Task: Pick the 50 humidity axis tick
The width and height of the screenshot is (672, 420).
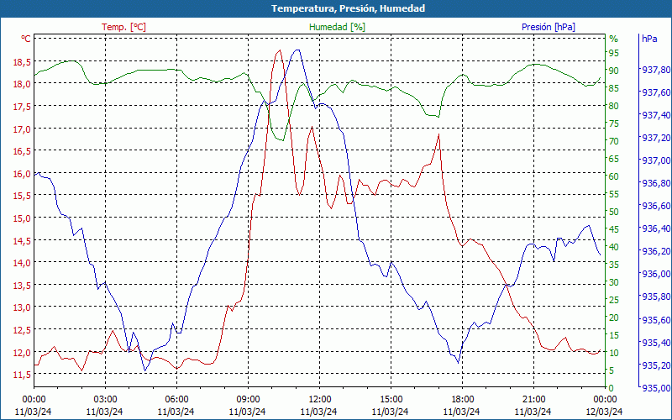Action: click(x=614, y=212)
